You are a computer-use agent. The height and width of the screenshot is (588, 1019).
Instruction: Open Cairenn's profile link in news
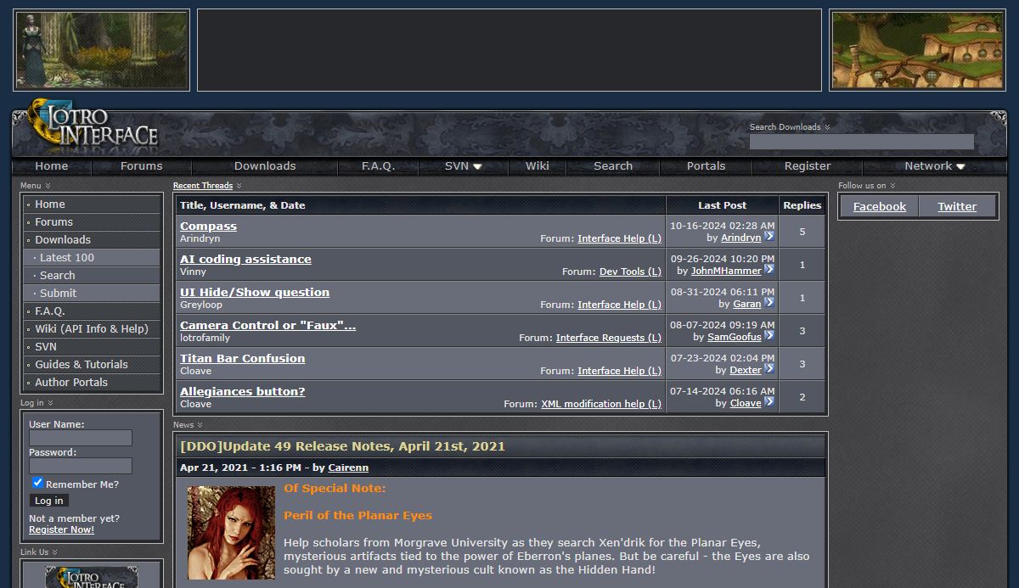[348, 468]
